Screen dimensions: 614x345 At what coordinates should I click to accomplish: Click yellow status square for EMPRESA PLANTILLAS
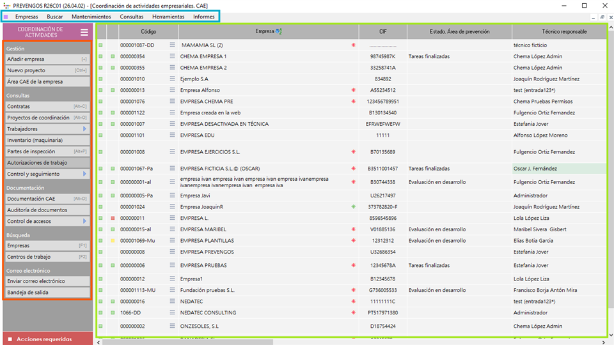pos(113,241)
